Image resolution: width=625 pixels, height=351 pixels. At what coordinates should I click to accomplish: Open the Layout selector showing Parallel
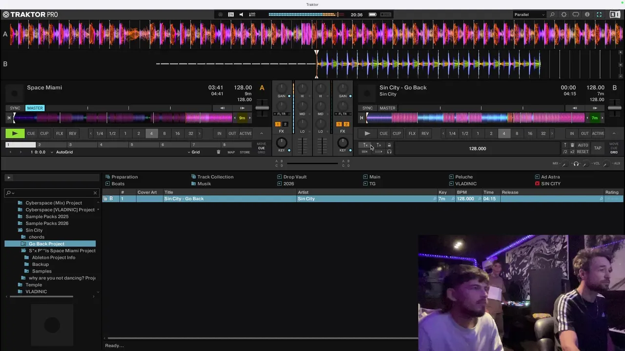point(529,15)
